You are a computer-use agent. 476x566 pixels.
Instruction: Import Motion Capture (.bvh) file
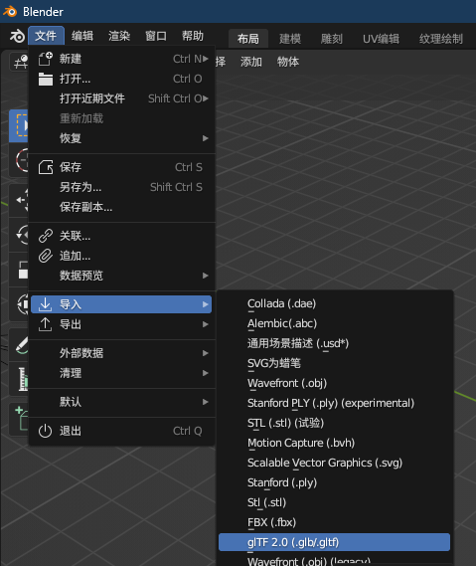[x=334, y=443]
